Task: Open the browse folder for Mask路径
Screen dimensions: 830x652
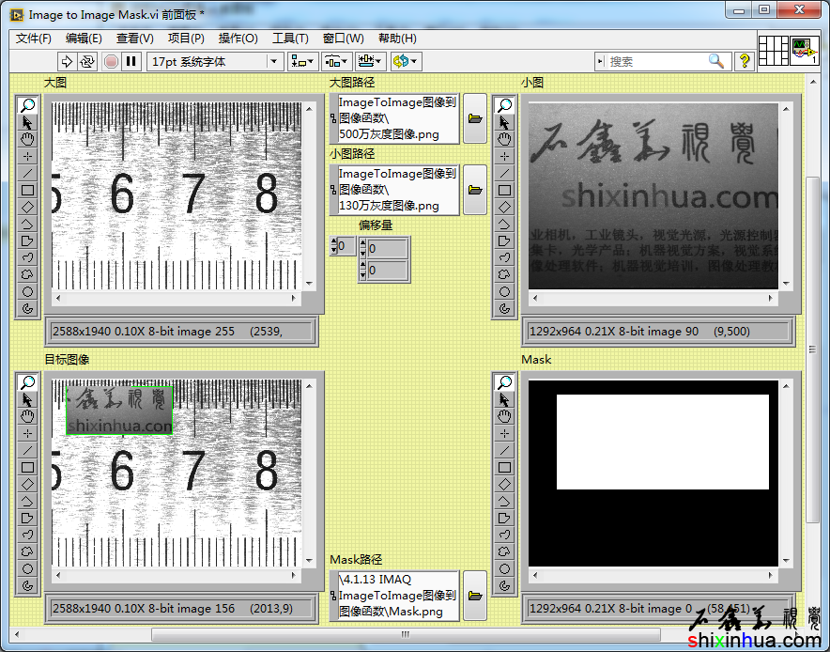Action: [x=475, y=596]
